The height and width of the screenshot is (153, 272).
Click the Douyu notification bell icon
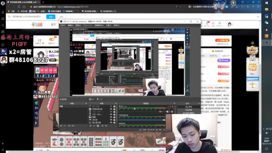[x=213, y=23]
